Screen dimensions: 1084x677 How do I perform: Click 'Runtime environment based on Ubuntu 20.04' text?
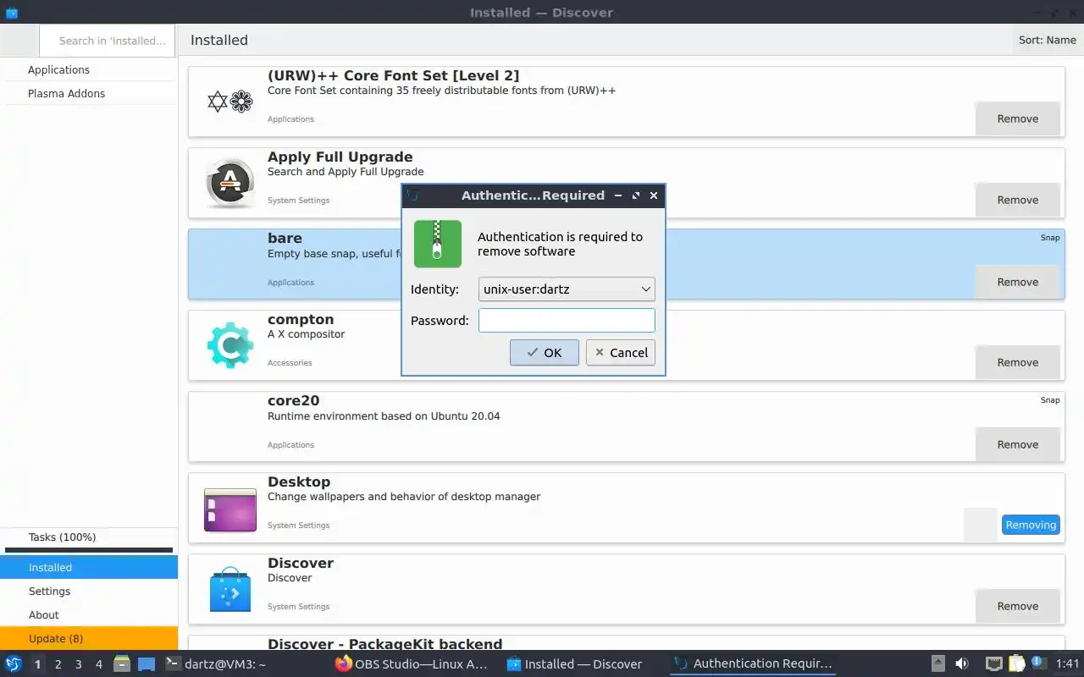tap(384, 416)
